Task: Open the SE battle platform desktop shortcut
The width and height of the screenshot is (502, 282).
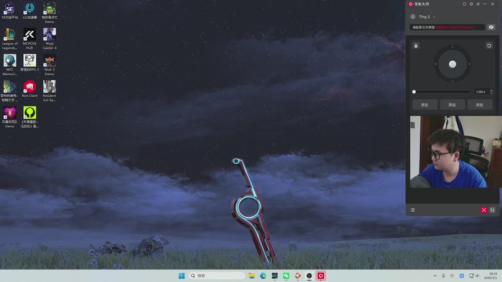Action: pyautogui.click(x=9, y=11)
